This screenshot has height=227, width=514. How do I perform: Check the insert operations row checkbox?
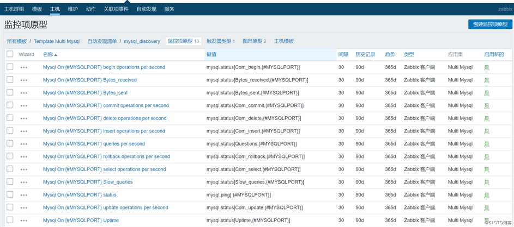(x=10, y=130)
